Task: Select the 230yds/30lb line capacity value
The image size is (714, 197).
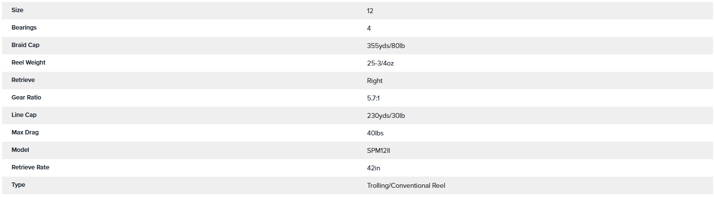Action: pos(386,115)
